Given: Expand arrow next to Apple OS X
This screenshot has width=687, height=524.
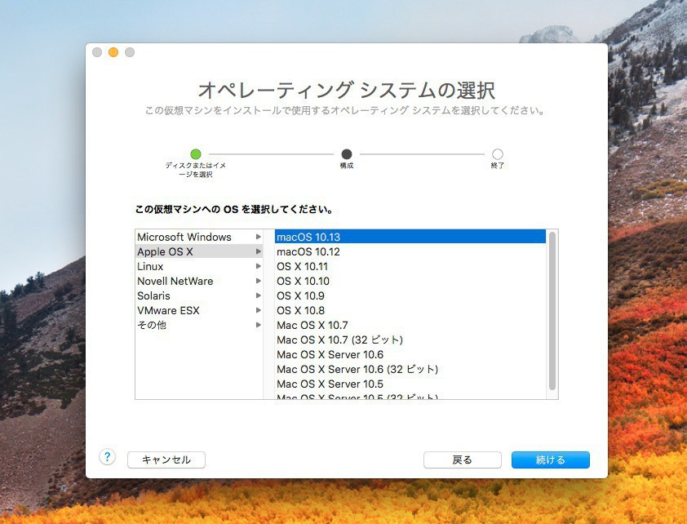Looking at the screenshot, I should tap(259, 251).
